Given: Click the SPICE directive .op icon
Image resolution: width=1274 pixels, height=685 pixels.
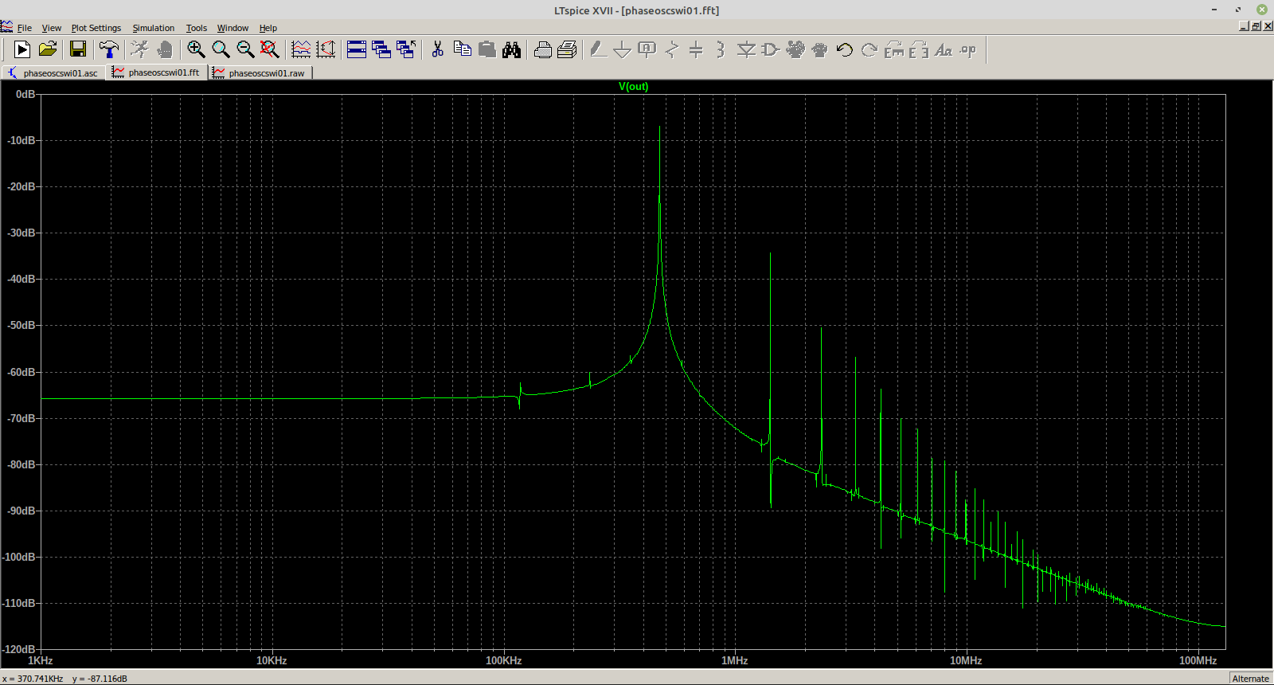Looking at the screenshot, I should pyautogui.click(x=968, y=49).
